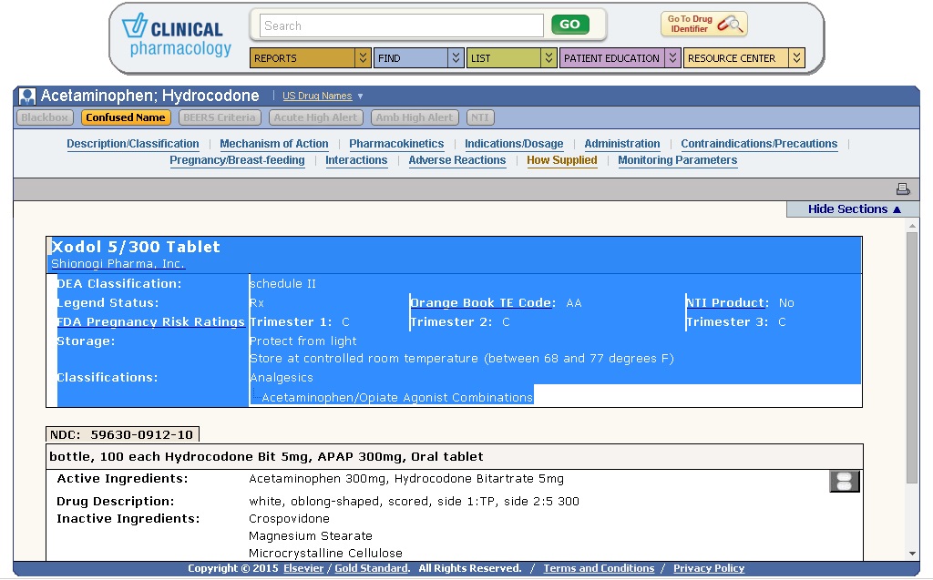Viewport: 933px width, 580px height.
Task: Click the NDC: 59630-0912-10 label
Action: pyautogui.click(x=122, y=435)
